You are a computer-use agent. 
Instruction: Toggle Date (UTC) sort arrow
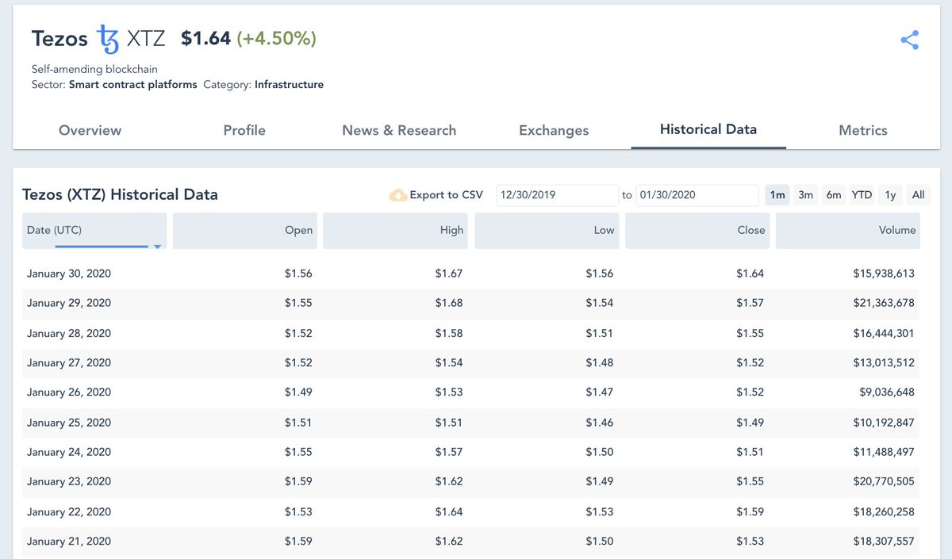tap(157, 247)
